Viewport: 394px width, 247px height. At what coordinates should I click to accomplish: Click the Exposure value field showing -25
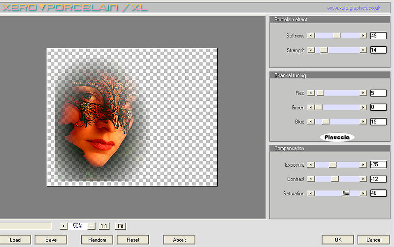coord(378,165)
